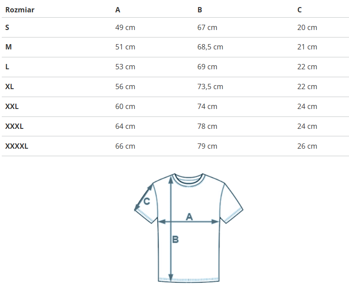
Task: Select the size S row label
Action: tap(7, 27)
